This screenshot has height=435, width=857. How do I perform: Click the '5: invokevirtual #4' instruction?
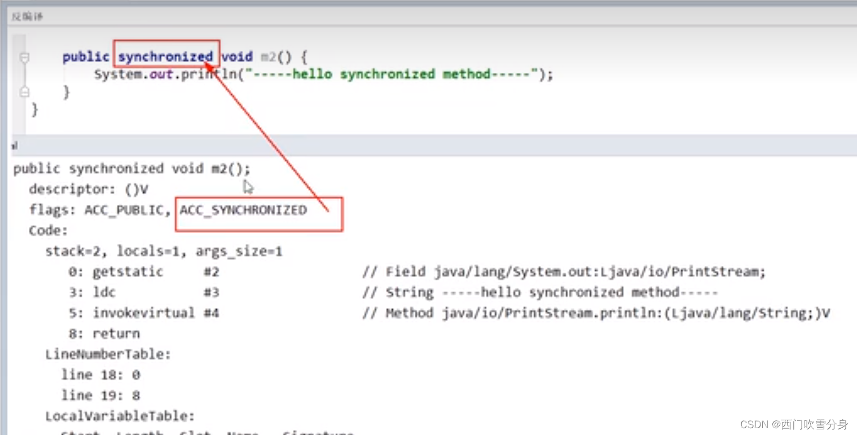click(144, 313)
